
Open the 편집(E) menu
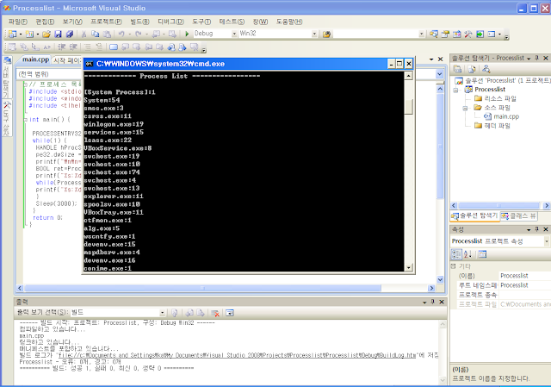45,22
